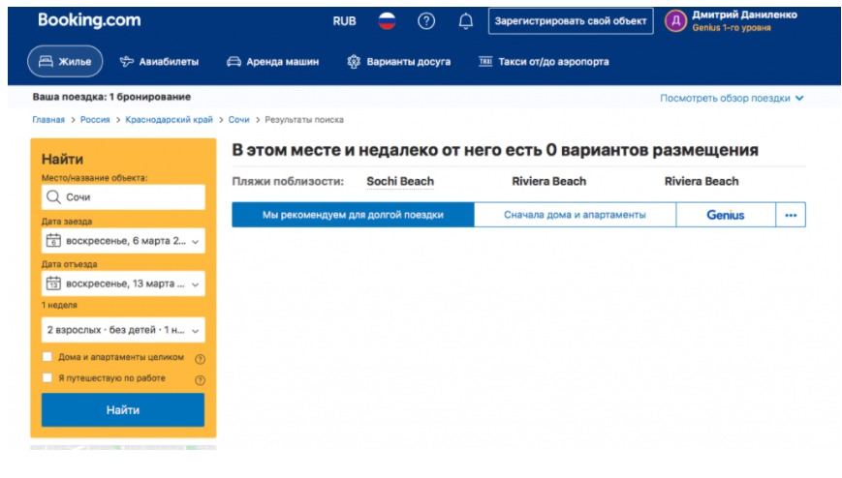Click the Sochi Beach link

tap(400, 182)
